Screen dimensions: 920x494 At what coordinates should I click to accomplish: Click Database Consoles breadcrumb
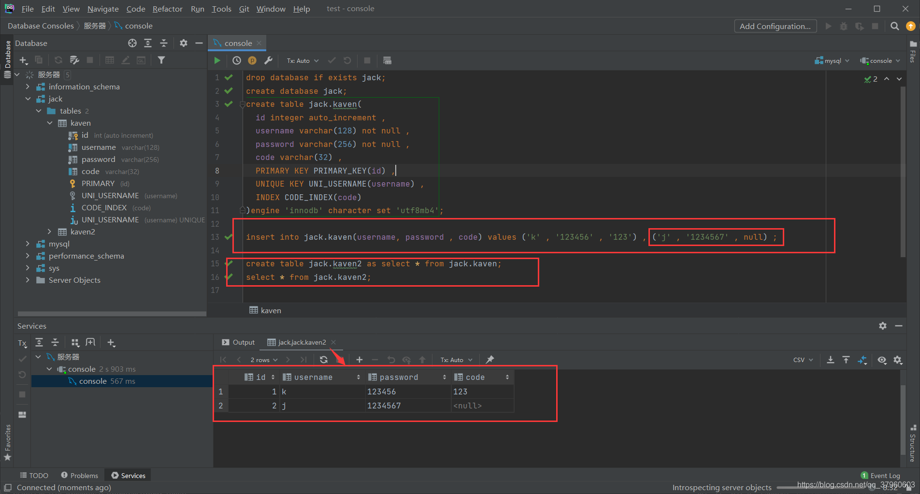(x=41, y=26)
